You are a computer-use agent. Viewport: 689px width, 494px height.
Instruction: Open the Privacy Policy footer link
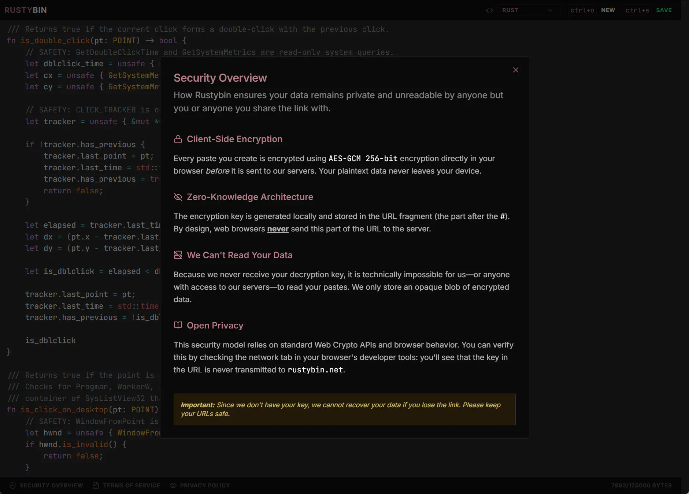tap(200, 485)
